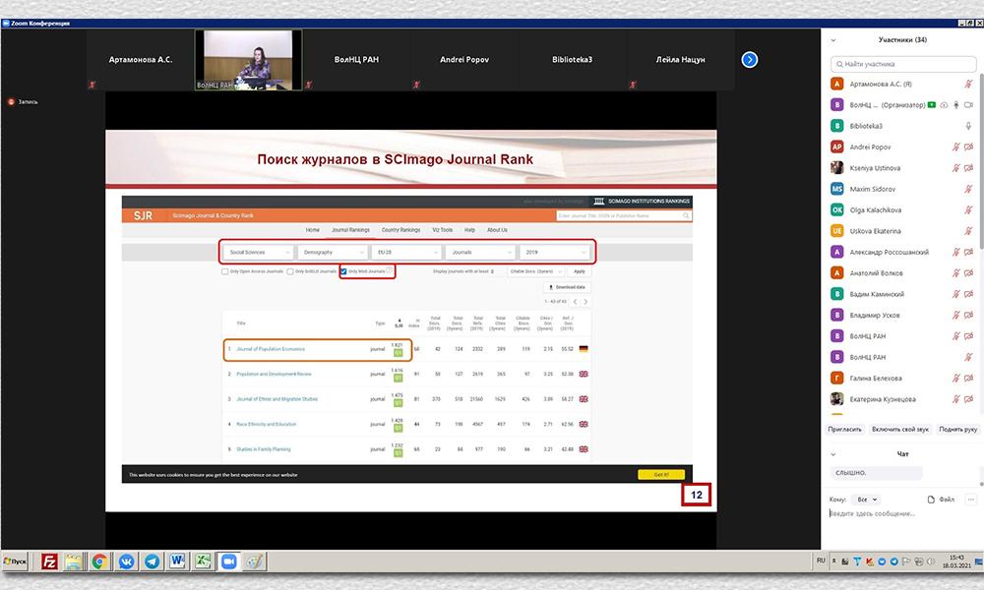Click the SJR search magnifier icon
Viewport: 984px width, 590px height.
point(686,215)
